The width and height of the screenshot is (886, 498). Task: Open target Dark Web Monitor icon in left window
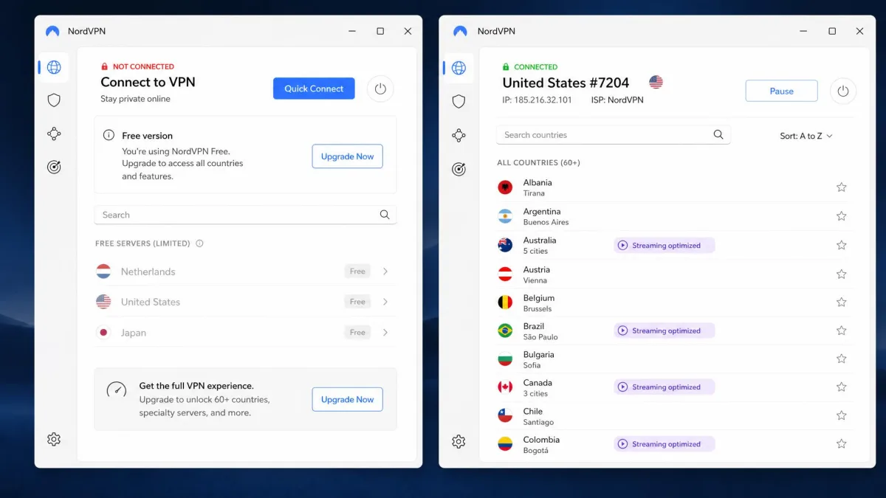tap(54, 167)
